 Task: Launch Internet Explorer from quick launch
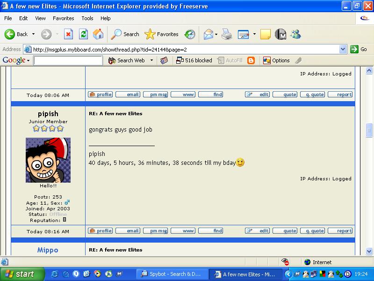[x=55, y=274]
